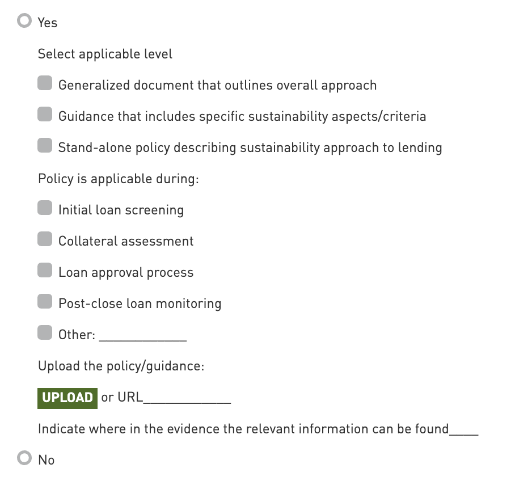Image resolution: width=515 pixels, height=481 pixels.
Task: Toggle the Collateral assessment checkbox
Action: coord(45,240)
